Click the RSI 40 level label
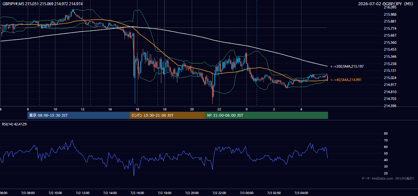This screenshot has height=196, width=418. 386,160
